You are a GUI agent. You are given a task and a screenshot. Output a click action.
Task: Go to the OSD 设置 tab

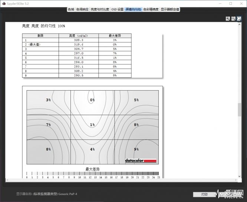coord(118,9)
